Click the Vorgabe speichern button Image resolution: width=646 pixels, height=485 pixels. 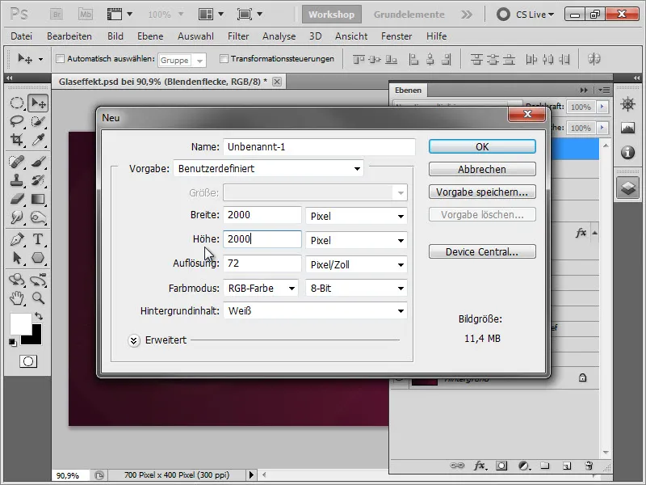click(482, 192)
